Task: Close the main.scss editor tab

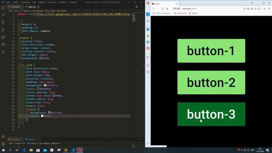Action: [x=38, y=7]
